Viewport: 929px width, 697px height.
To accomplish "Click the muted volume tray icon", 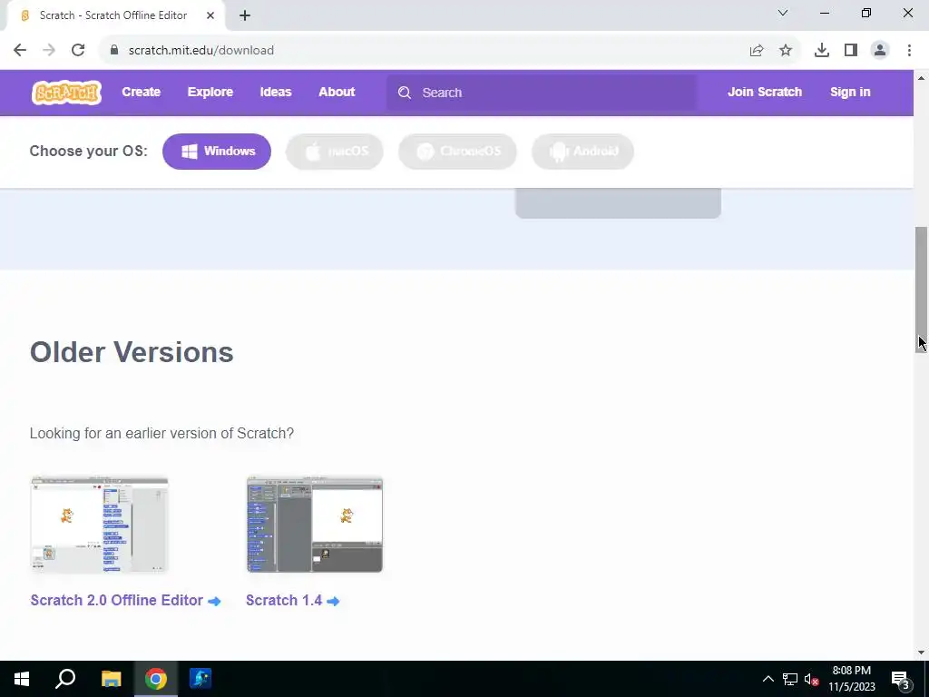I will pyautogui.click(x=812, y=679).
